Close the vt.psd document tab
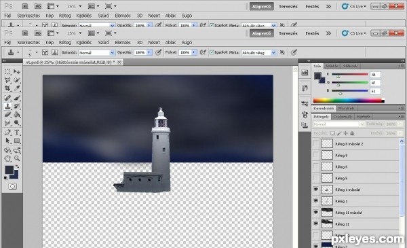 click(119, 62)
